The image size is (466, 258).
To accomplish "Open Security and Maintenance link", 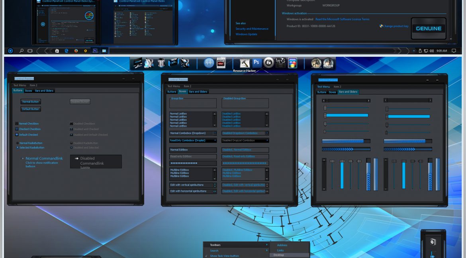I will (252, 29).
